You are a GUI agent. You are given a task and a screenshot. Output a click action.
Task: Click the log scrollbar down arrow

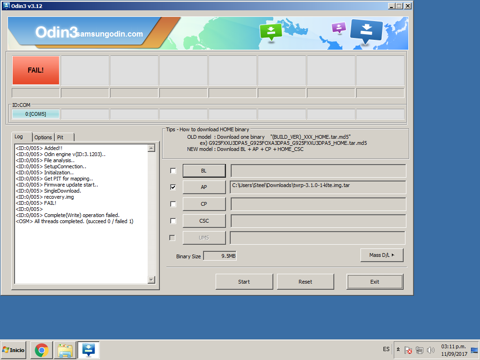click(151, 279)
